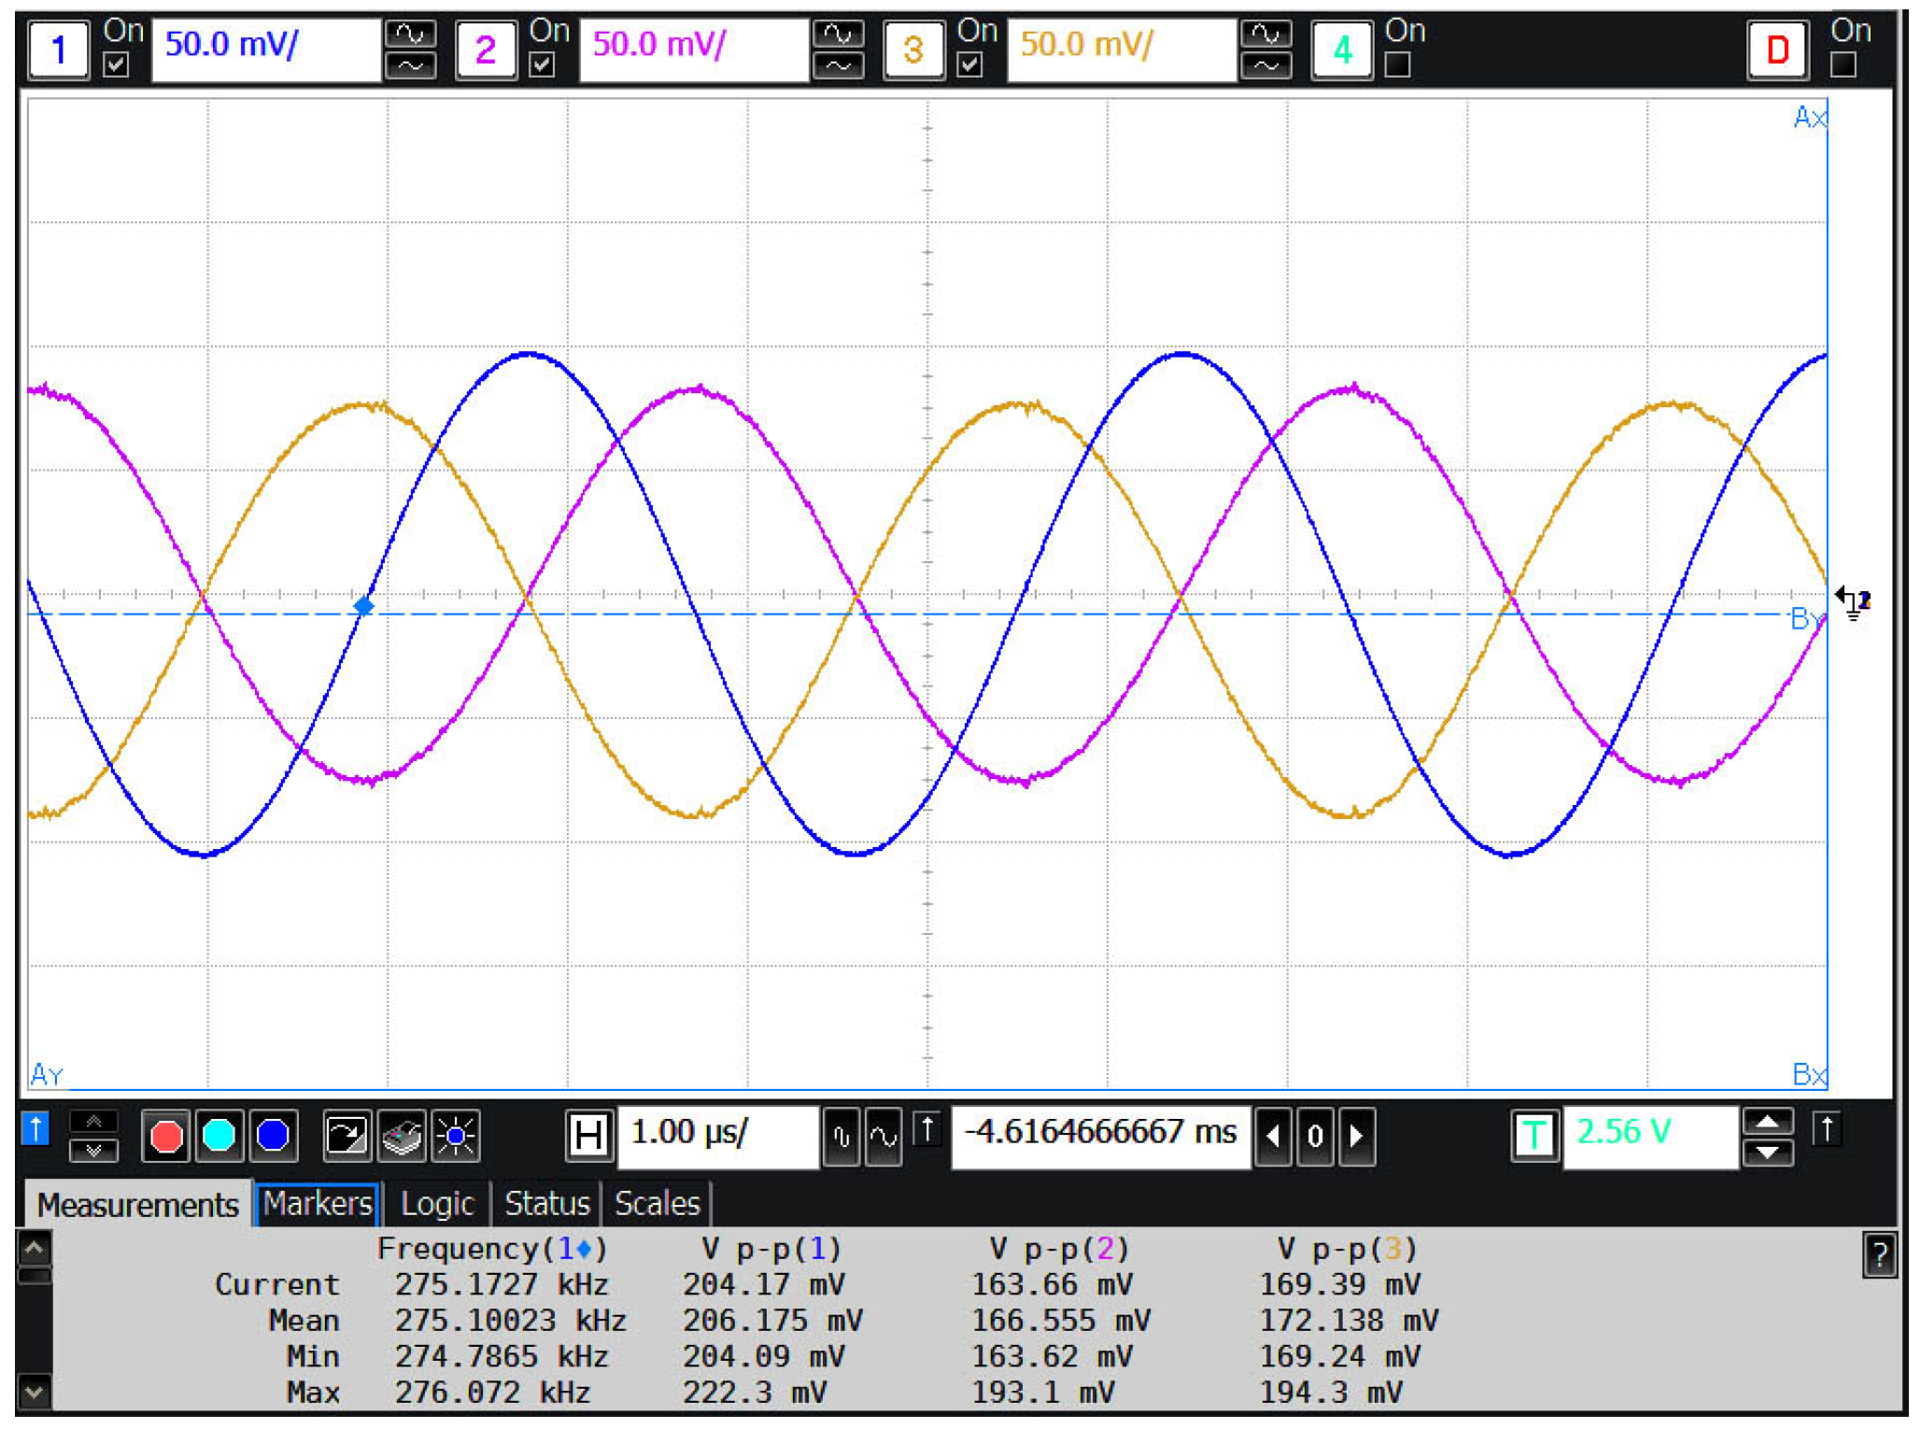
Task: Click the cyan Single acquisition button
Action: [219, 1137]
